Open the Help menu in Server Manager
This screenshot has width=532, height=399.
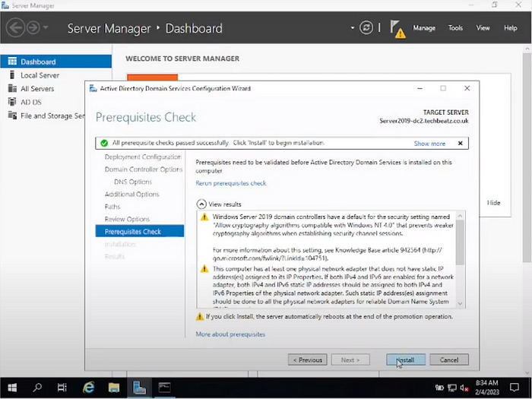pos(510,28)
